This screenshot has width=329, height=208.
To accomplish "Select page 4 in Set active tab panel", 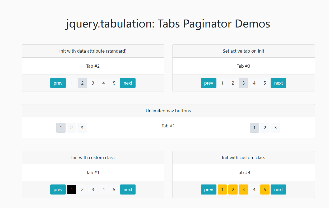I will click(254, 83).
